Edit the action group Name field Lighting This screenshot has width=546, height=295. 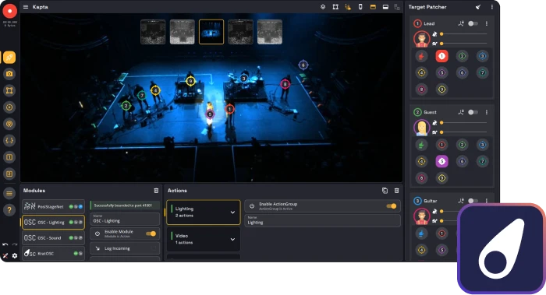tap(322, 220)
